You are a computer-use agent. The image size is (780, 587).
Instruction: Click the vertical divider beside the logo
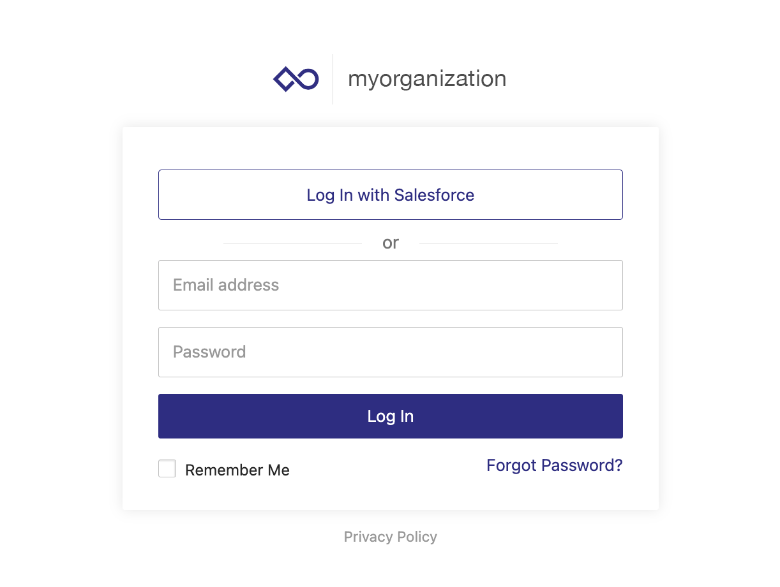click(333, 79)
